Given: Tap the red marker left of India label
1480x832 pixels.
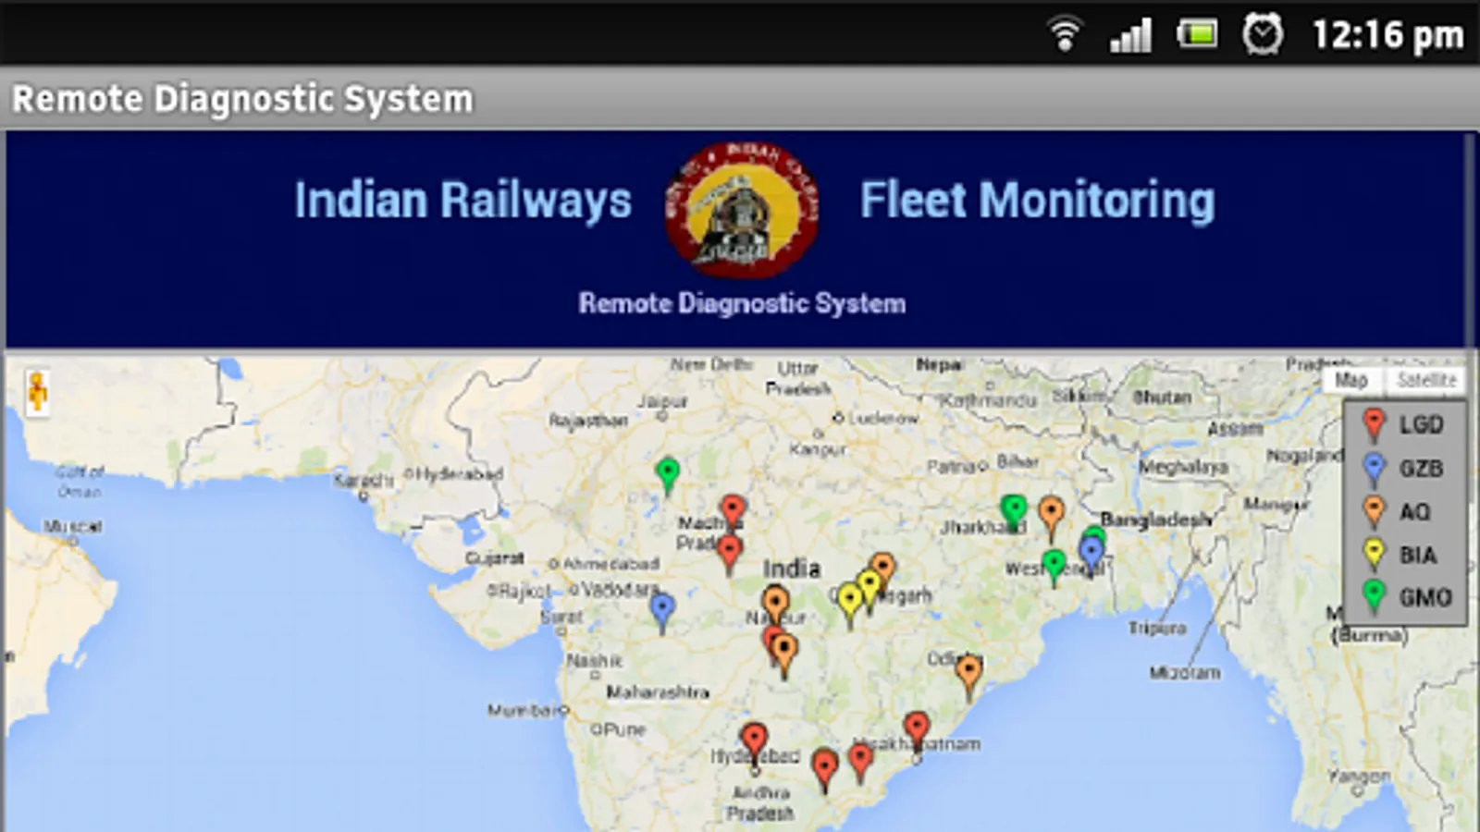Looking at the screenshot, I should tap(729, 552).
